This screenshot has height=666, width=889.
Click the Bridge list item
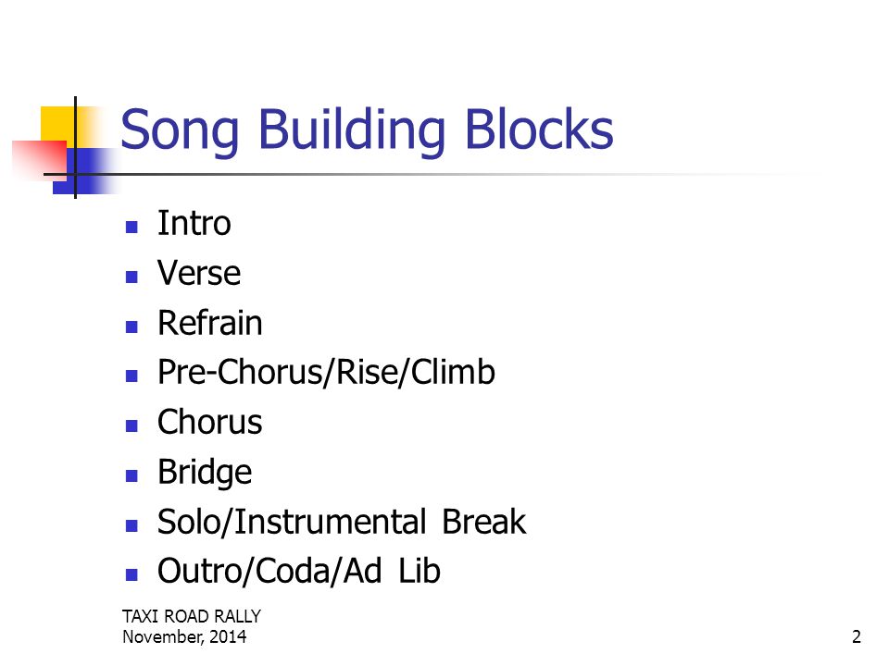click(x=205, y=473)
